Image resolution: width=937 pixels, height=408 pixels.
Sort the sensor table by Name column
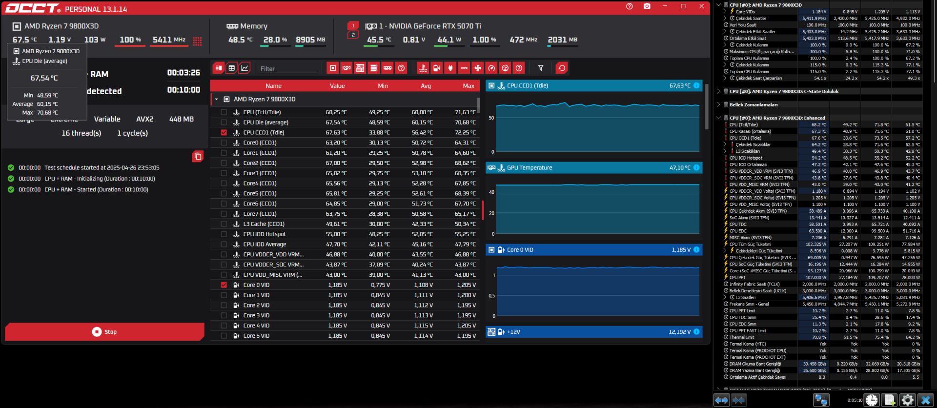[x=273, y=86]
